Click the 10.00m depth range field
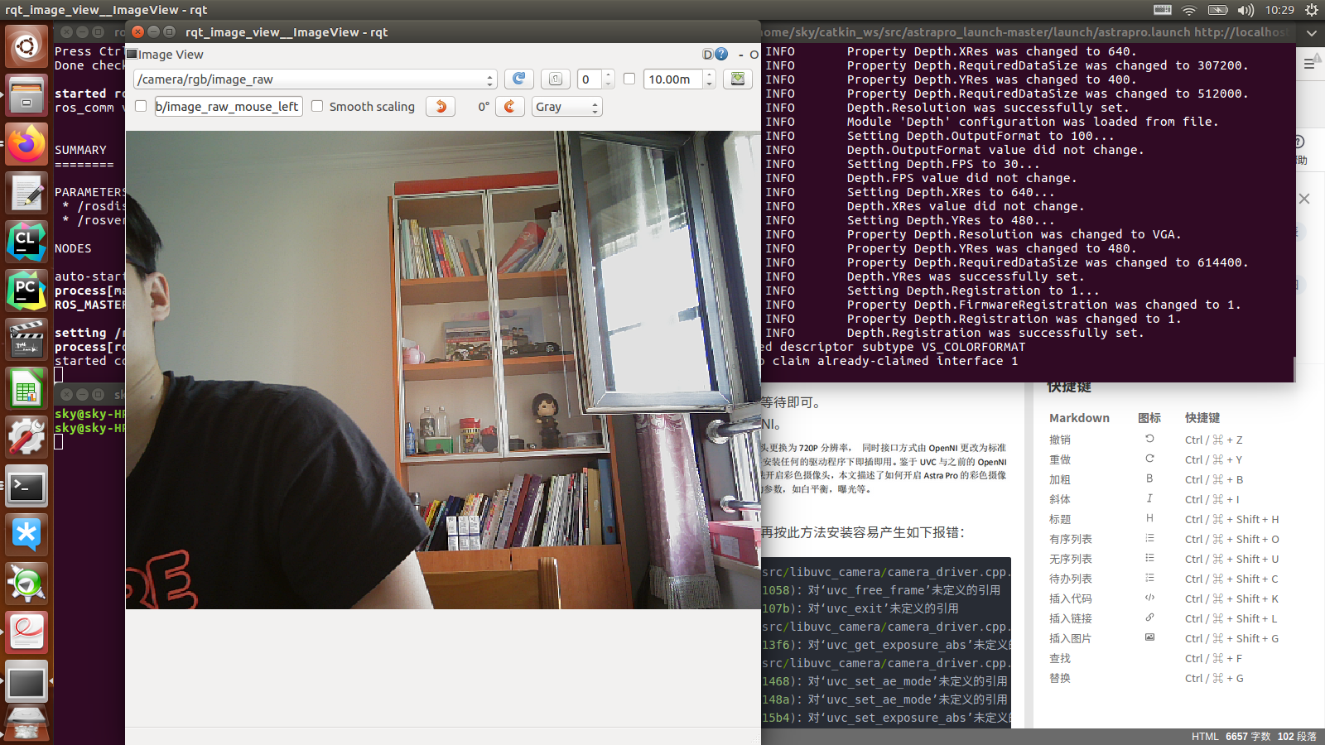Screen dimensions: 1325x745 [673, 79]
